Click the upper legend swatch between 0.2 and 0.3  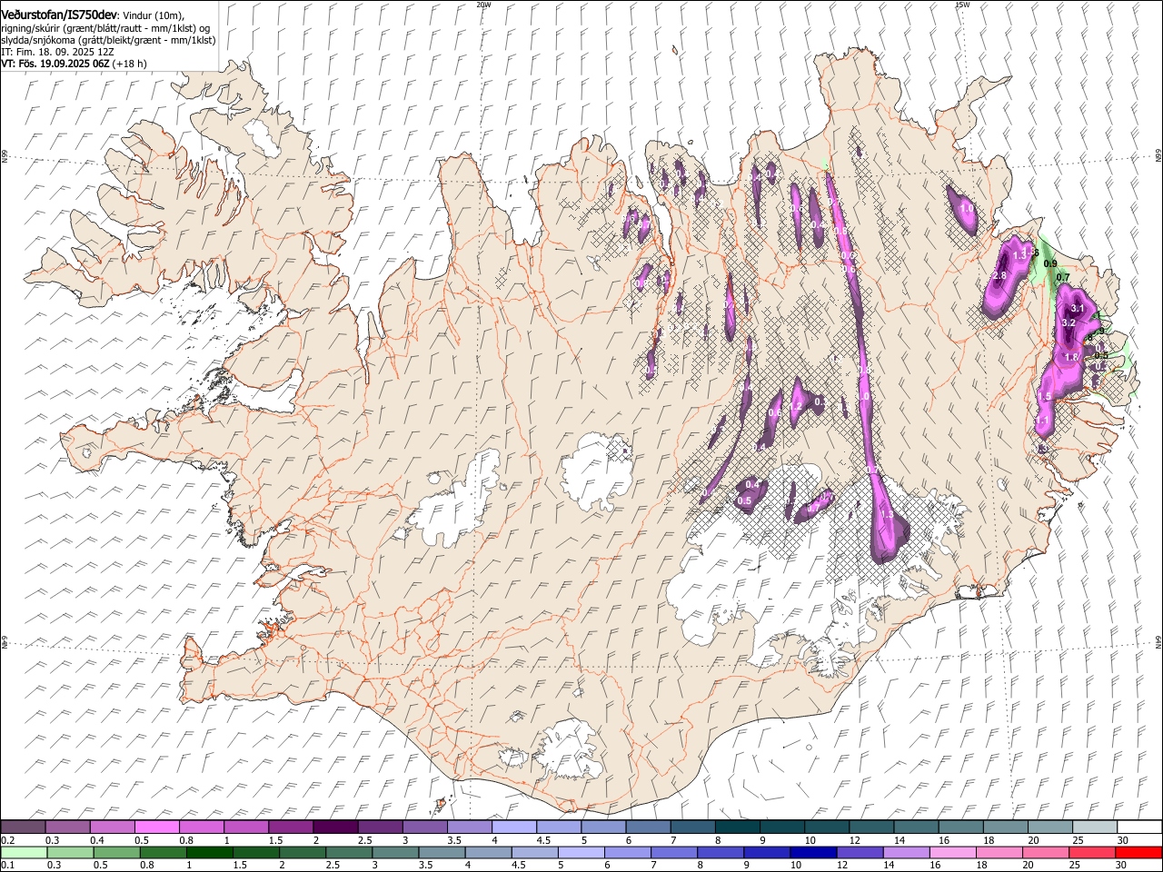point(23,827)
